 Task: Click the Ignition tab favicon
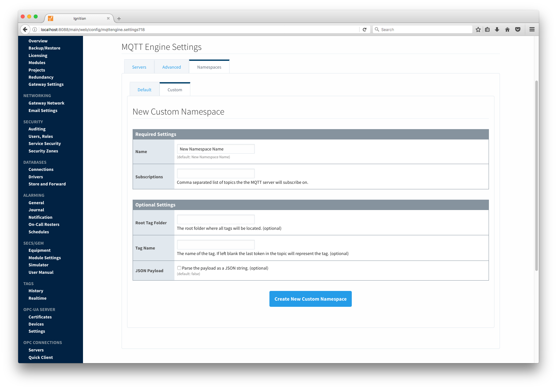[51, 18]
